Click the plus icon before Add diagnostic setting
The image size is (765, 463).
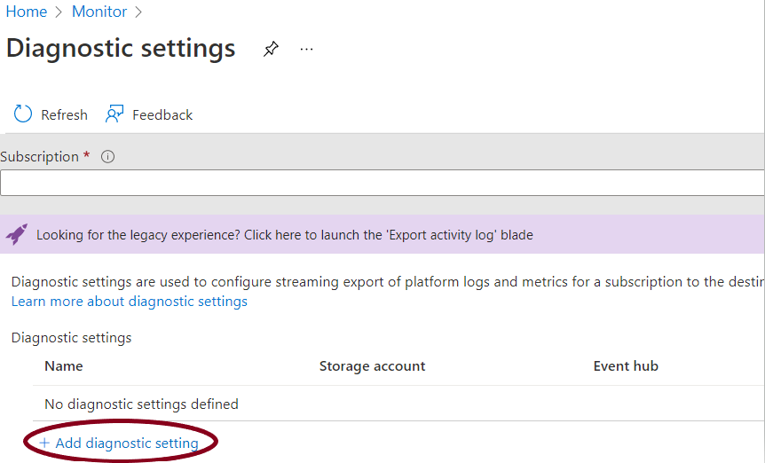44,443
